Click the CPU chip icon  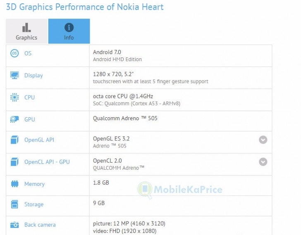click(14, 97)
